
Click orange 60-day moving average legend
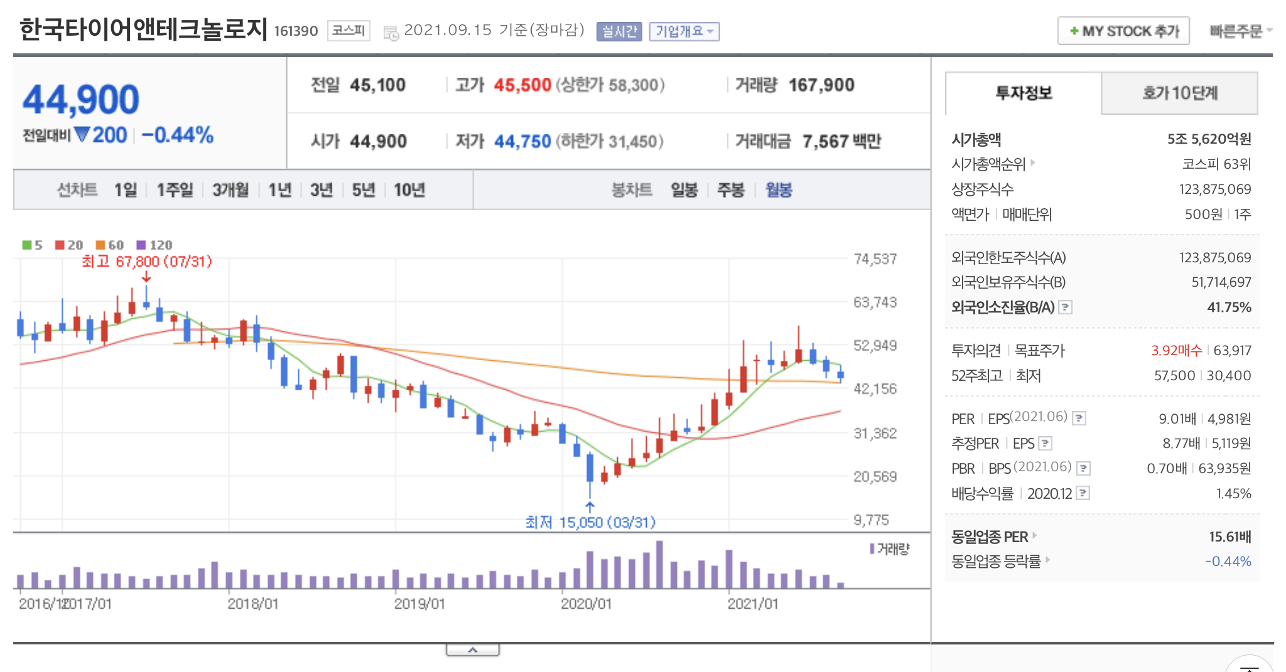point(110,245)
